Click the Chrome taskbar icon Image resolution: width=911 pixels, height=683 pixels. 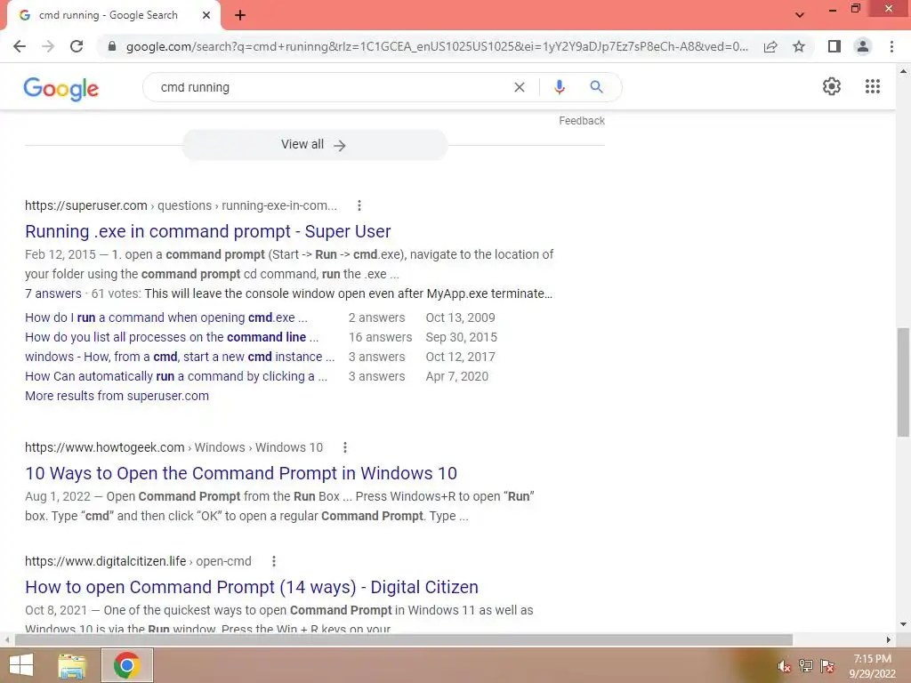(127, 665)
